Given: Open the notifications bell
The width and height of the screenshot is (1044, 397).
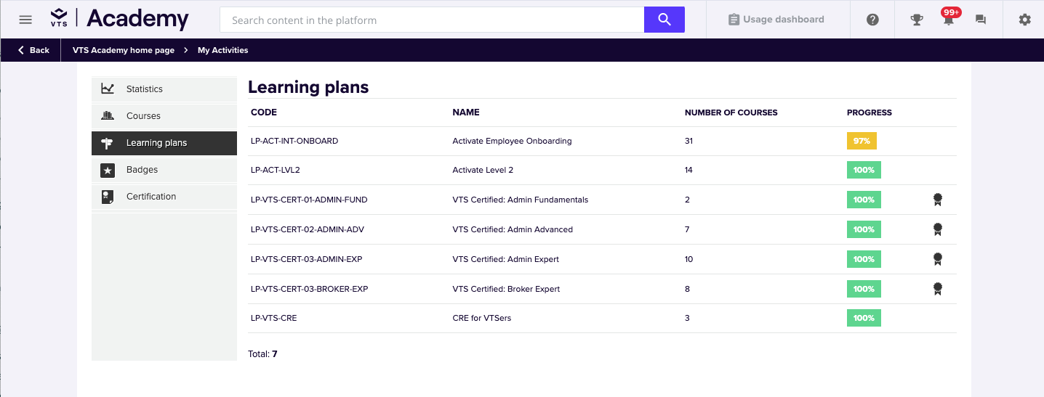Looking at the screenshot, I should point(948,20).
